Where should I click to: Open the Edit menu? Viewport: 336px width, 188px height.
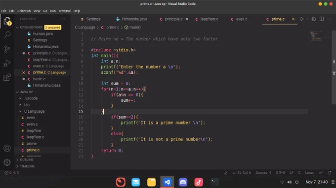12,11
